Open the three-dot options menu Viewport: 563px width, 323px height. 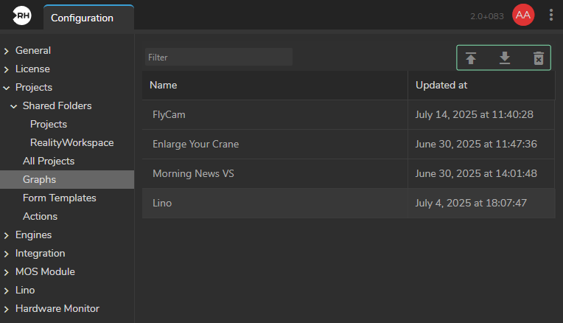coord(551,15)
